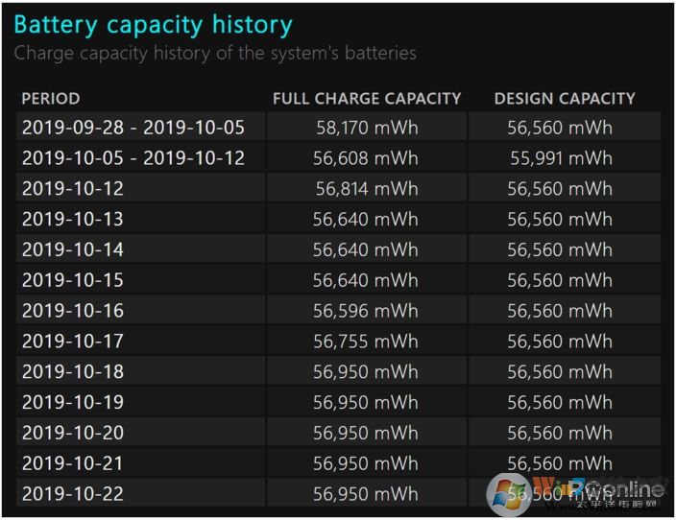Select the DESIGN CAPACITY column header
Screen dimensions: 676x520
[565, 98]
